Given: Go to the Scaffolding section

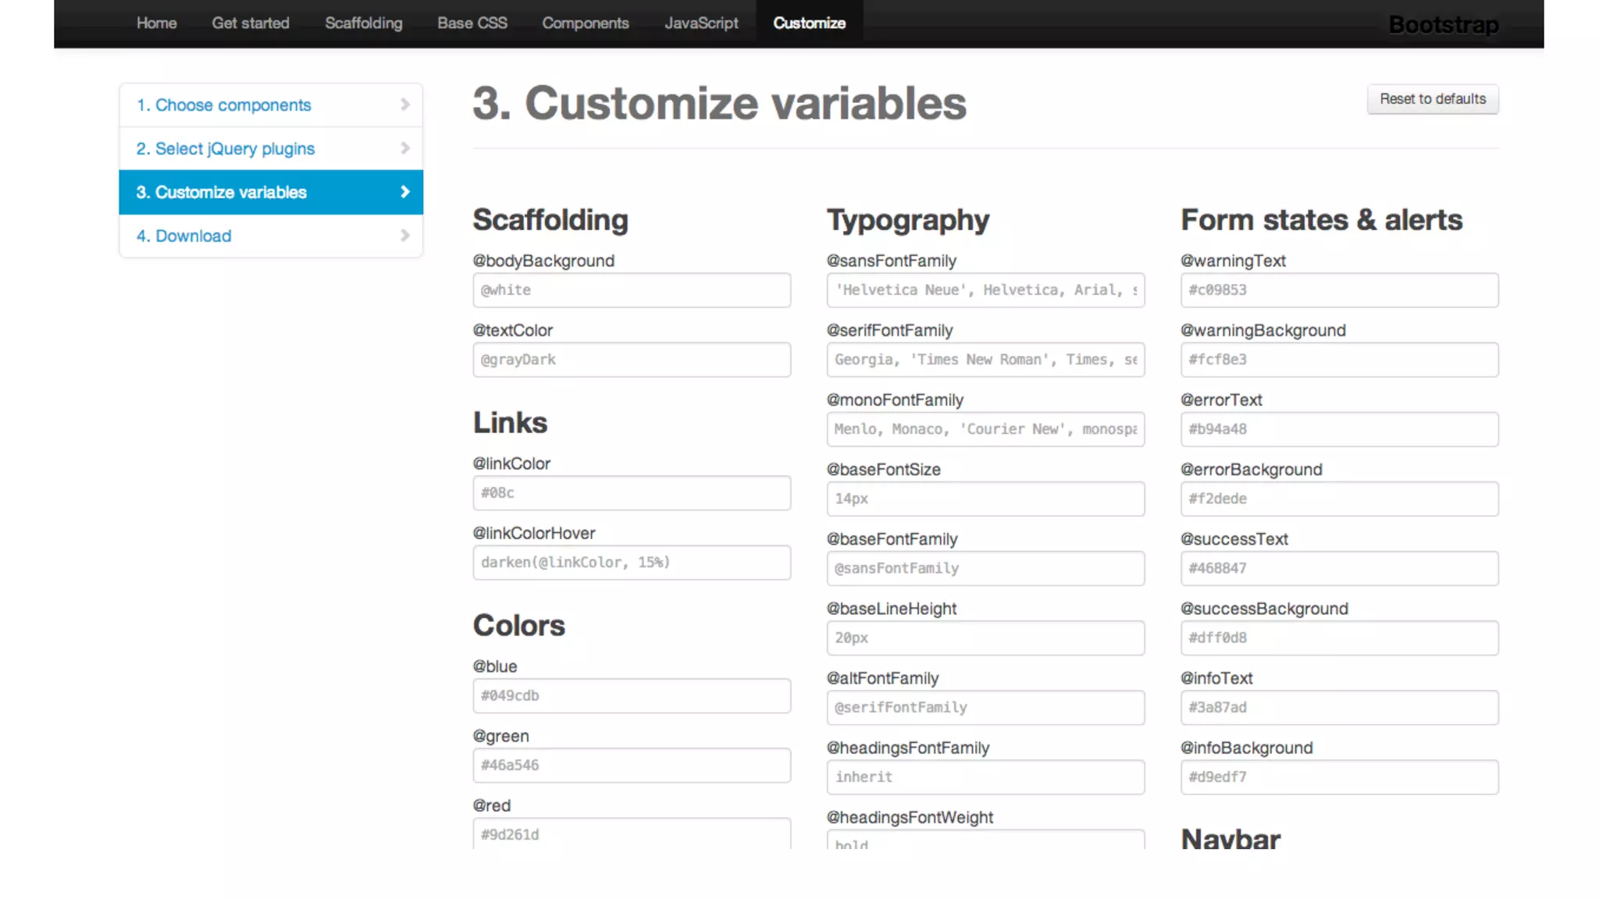Looking at the screenshot, I should click(x=364, y=23).
